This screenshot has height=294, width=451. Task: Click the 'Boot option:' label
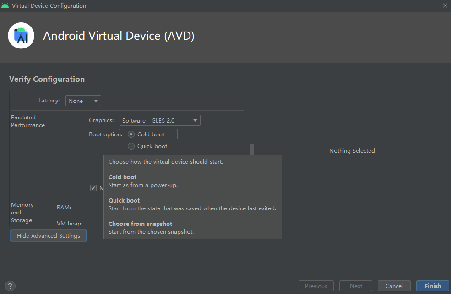click(x=106, y=134)
